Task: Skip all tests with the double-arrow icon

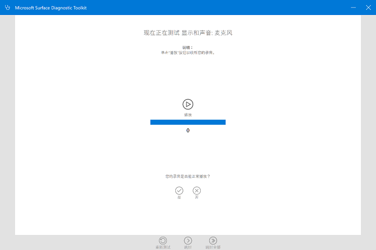Action: point(213,241)
